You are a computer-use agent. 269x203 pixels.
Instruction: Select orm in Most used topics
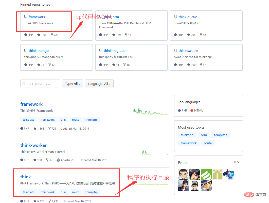click(x=204, y=135)
